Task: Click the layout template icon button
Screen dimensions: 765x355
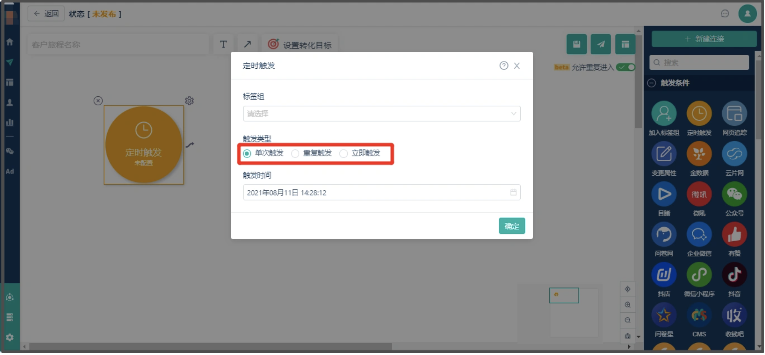Action: point(626,45)
